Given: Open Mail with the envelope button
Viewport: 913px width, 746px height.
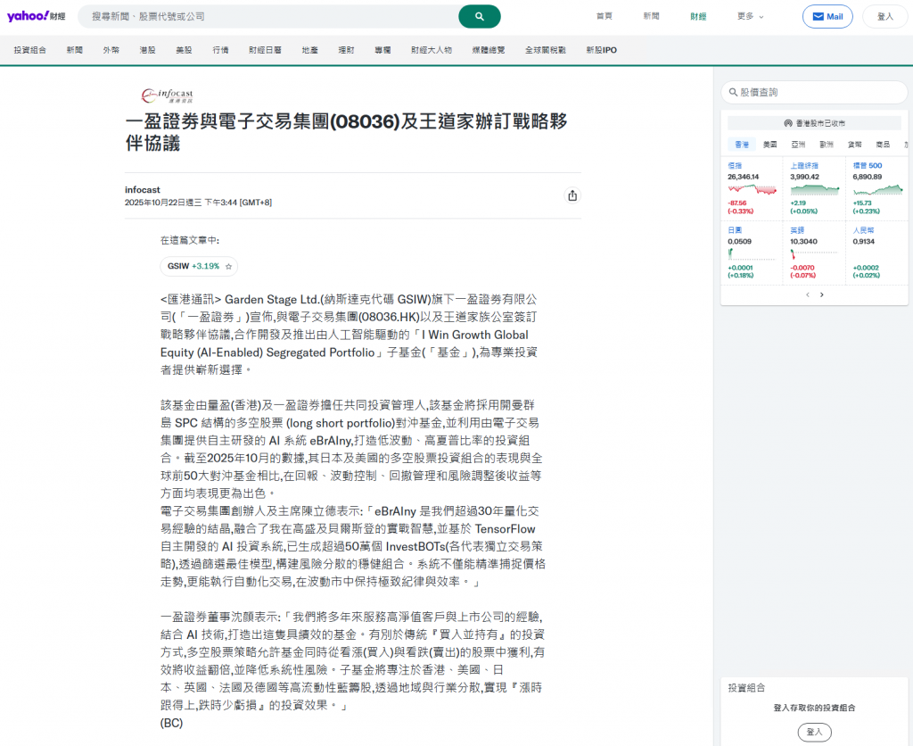Looking at the screenshot, I should (827, 16).
